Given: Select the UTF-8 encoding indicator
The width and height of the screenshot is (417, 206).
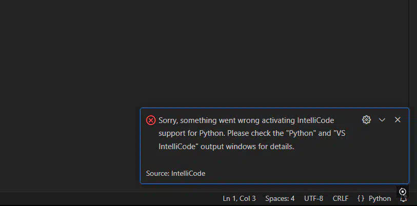Looking at the screenshot, I should (313, 198).
